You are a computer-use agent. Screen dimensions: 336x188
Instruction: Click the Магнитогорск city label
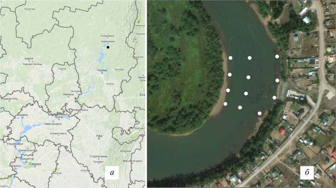coord(132,161)
